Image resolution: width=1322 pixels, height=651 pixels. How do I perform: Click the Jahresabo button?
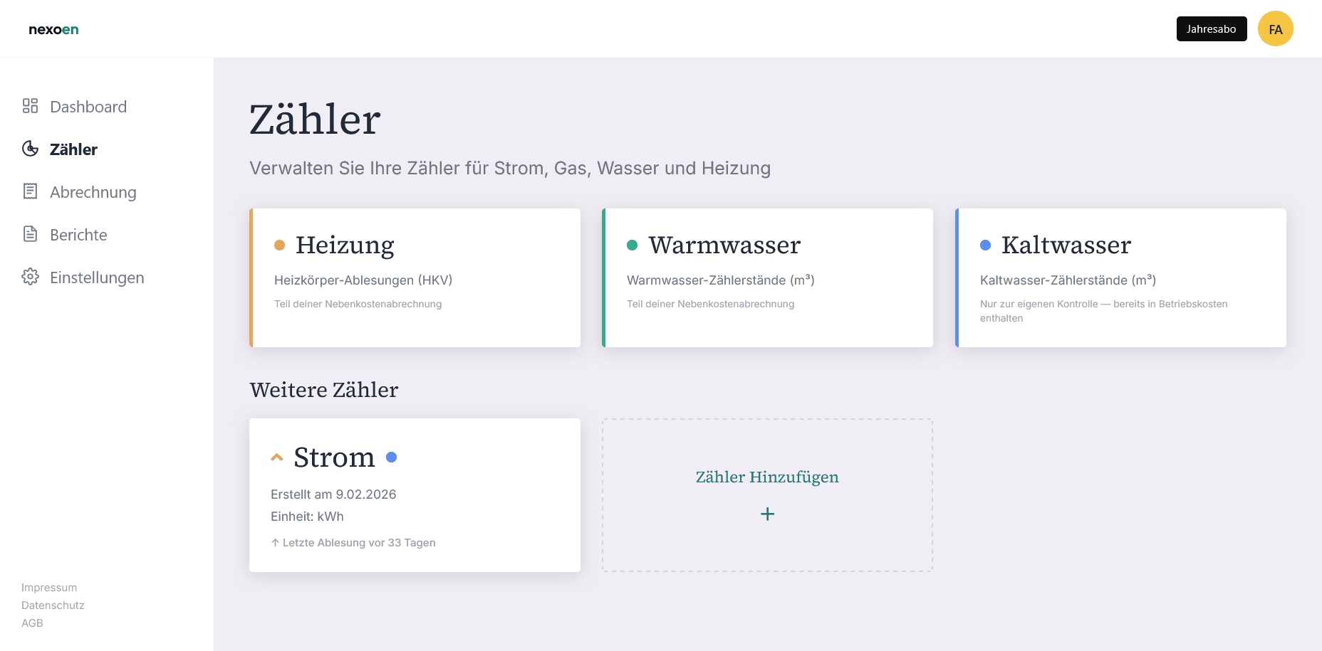coord(1211,29)
